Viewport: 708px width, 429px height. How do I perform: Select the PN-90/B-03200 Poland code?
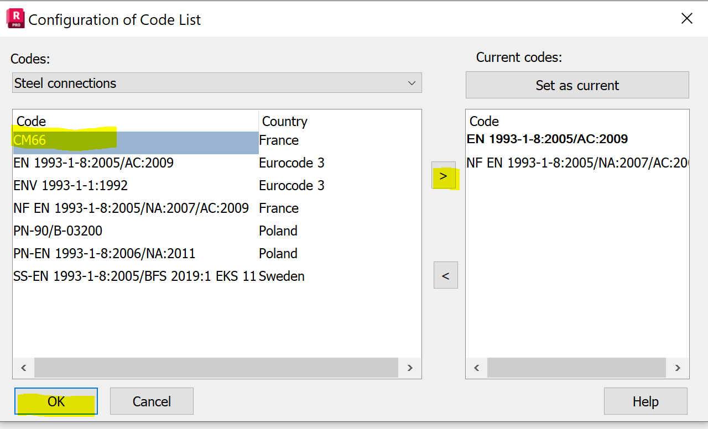(x=58, y=231)
